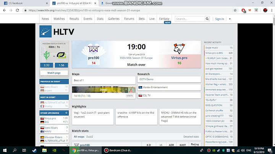
Task: Open the Windows Start menu
Action: click(x=5, y=150)
